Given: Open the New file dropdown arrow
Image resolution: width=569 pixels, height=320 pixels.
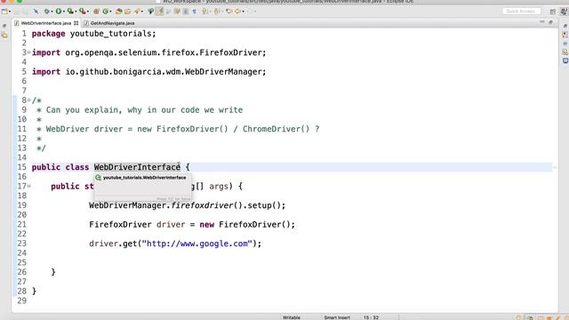Looking at the screenshot, I should pos(10,12).
